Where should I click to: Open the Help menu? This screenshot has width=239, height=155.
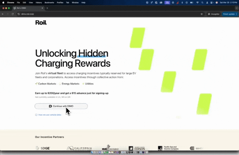click(x=83, y=3)
